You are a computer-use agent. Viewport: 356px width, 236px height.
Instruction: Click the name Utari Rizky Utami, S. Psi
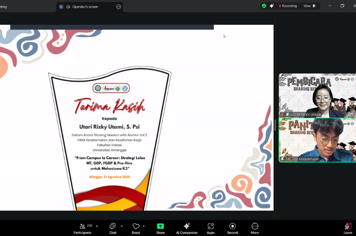point(109,127)
